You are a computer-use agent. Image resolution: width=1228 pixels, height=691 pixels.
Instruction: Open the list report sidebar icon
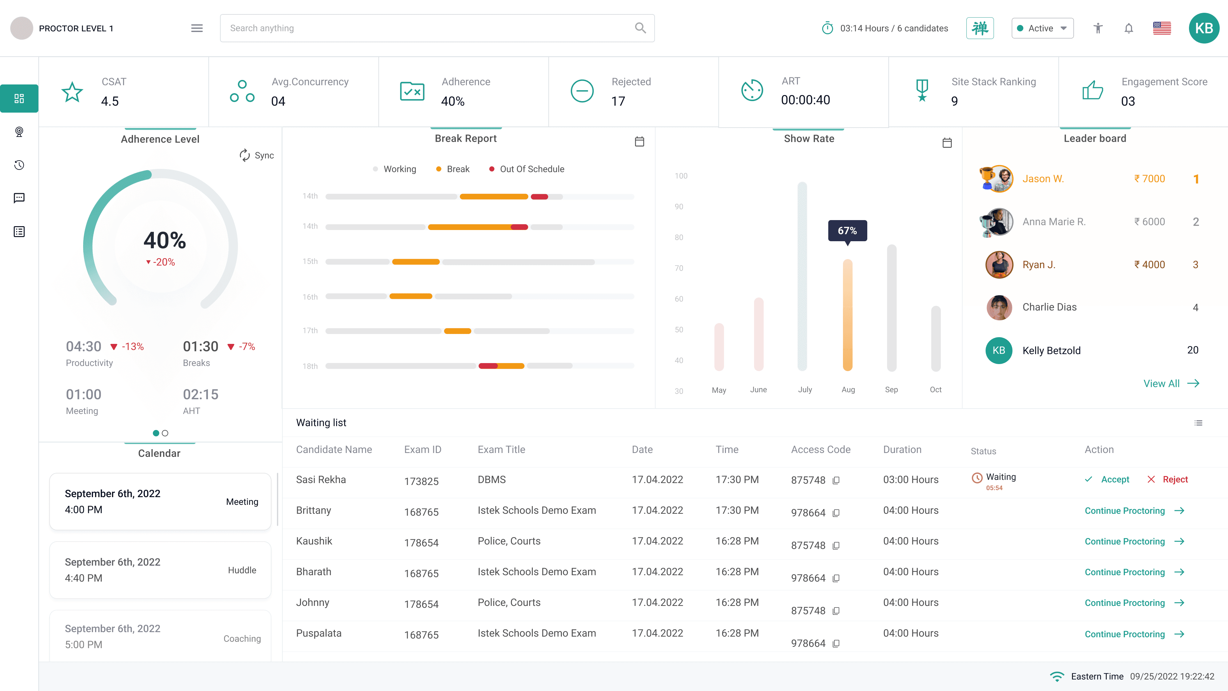point(19,232)
